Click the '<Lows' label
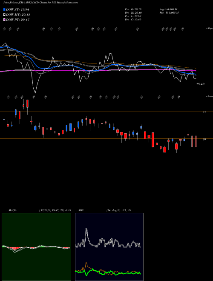 tap(209, 96)
